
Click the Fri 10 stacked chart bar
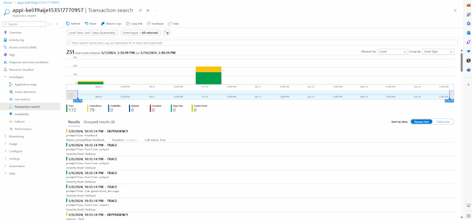[x=209, y=76]
